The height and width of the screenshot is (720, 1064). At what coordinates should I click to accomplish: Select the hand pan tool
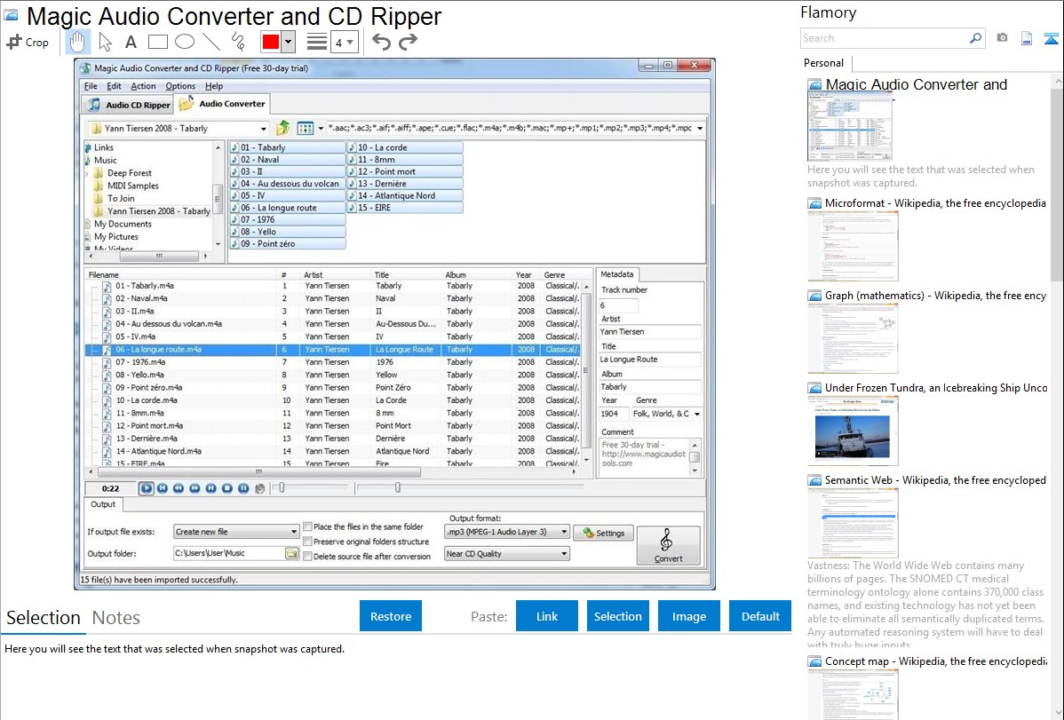tap(77, 42)
